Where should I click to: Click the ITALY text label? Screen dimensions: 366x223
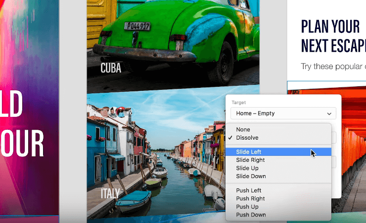110,193
